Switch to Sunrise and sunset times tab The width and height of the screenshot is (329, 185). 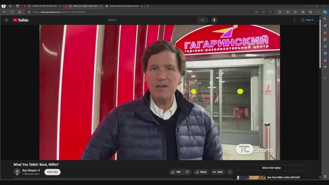point(124,6)
